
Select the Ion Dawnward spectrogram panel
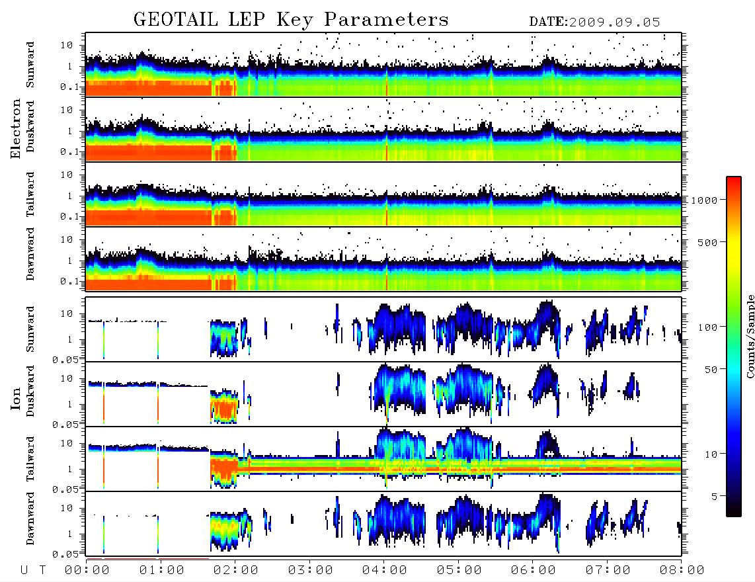click(x=383, y=524)
